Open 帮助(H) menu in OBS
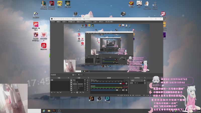201x113 pixels. click(x=101, y=22)
